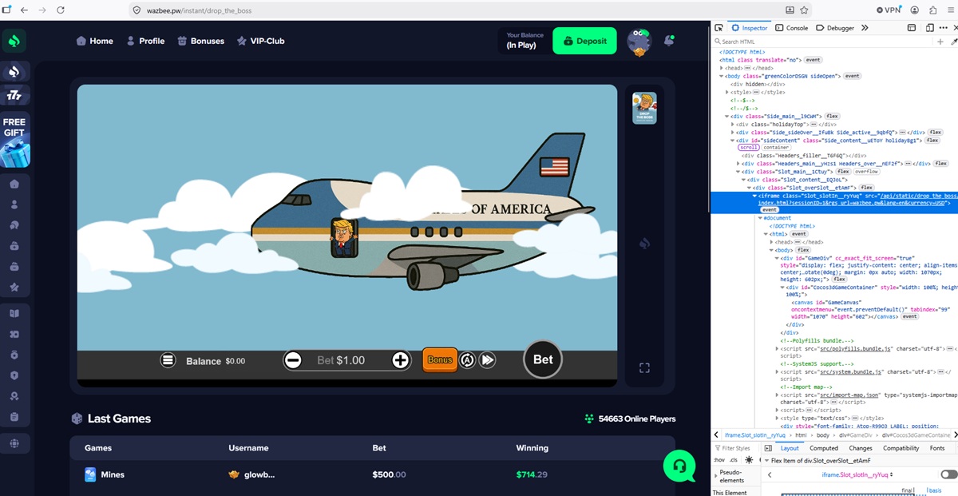This screenshot has width=958, height=496.
Task: Open the game menu hamburger icon
Action: click(168, 360)
